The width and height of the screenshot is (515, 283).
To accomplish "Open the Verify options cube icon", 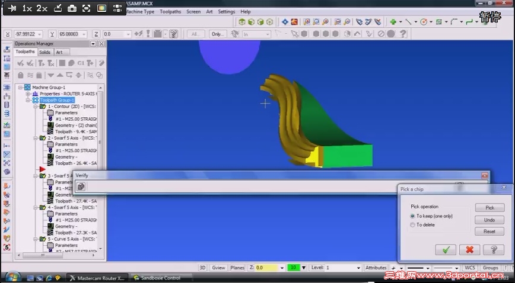I will click(81, 186).
